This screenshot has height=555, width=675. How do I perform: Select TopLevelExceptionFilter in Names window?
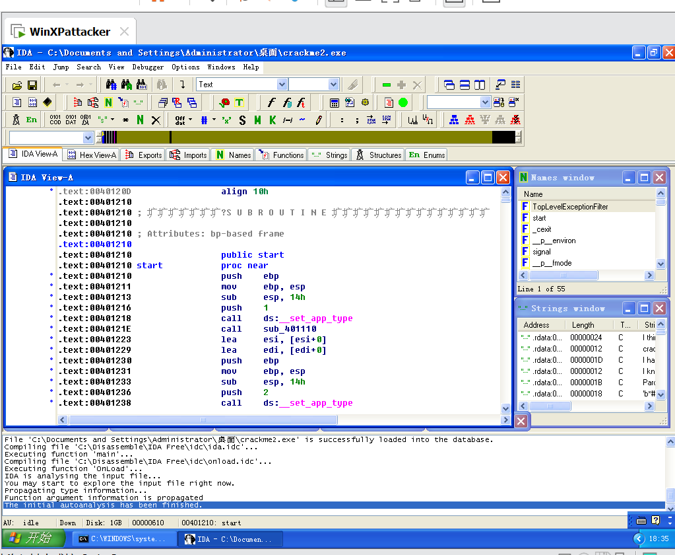[570, 207]
